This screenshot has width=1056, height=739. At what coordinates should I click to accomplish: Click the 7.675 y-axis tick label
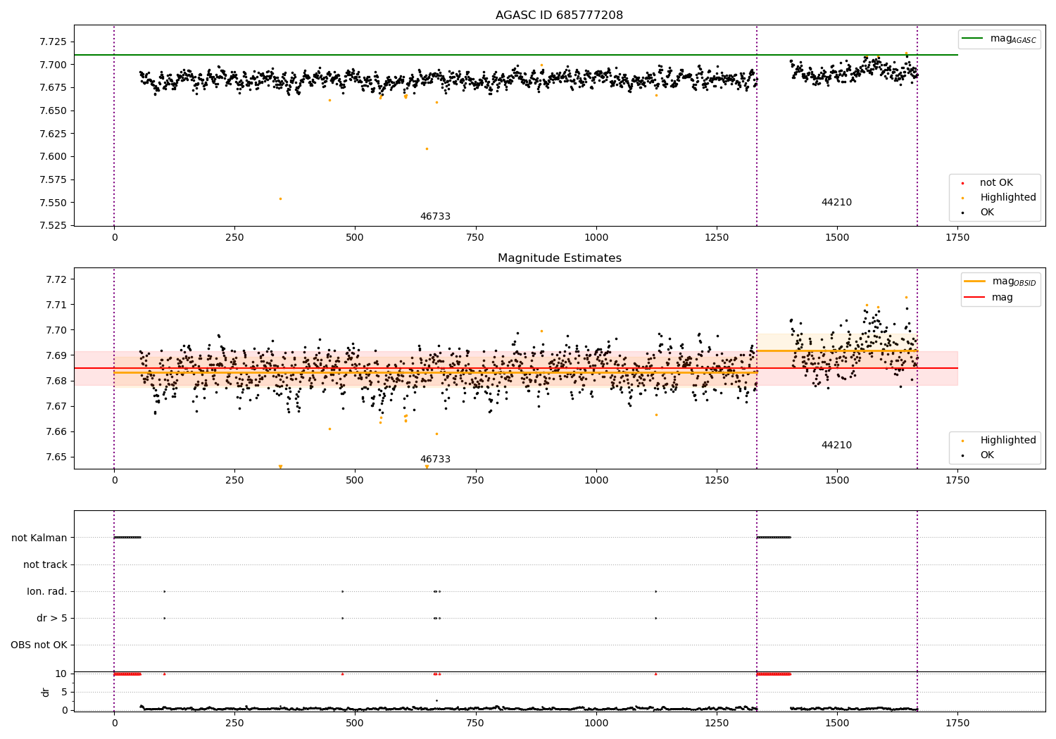(x=54, y=88)
